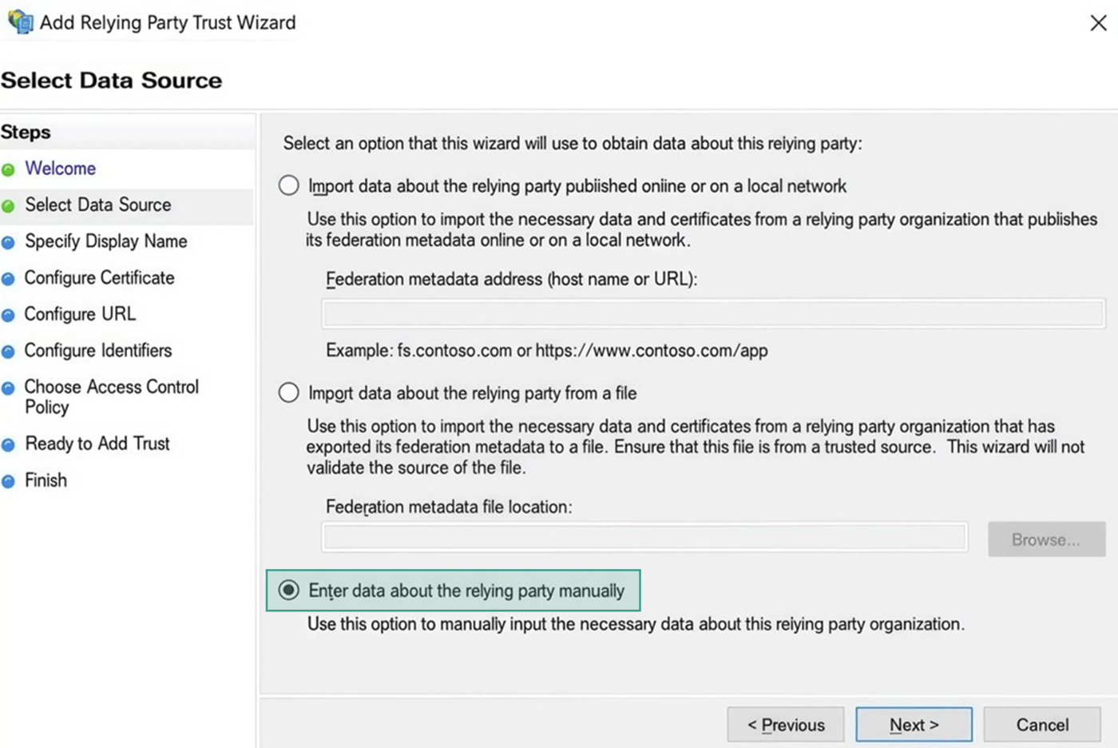Viewport: 1118px width, 748px height.
Task: Click Browse for metadata file
Action: pos(1045,539)
